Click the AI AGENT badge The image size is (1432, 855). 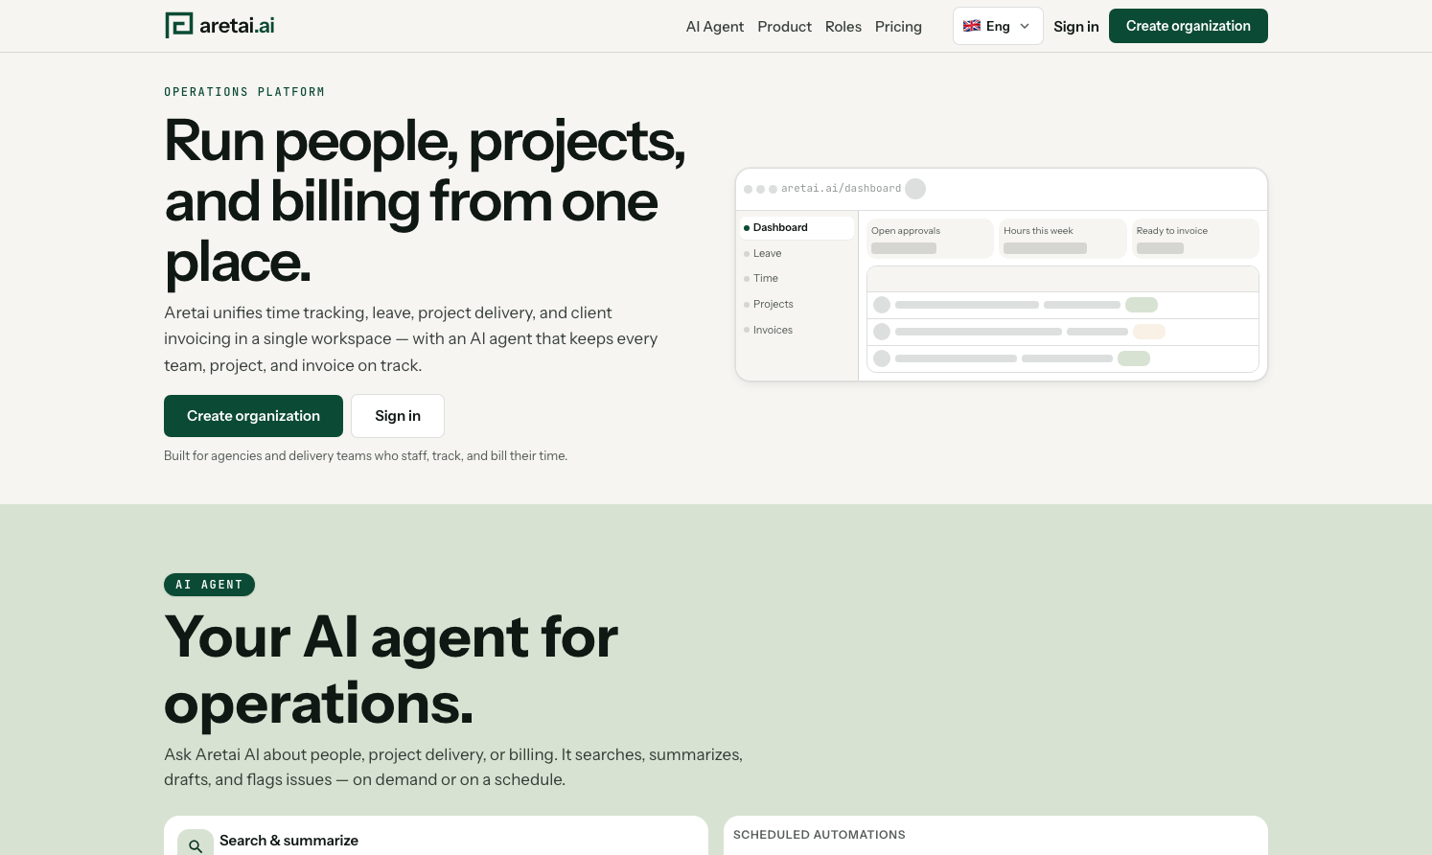(209, 585)
